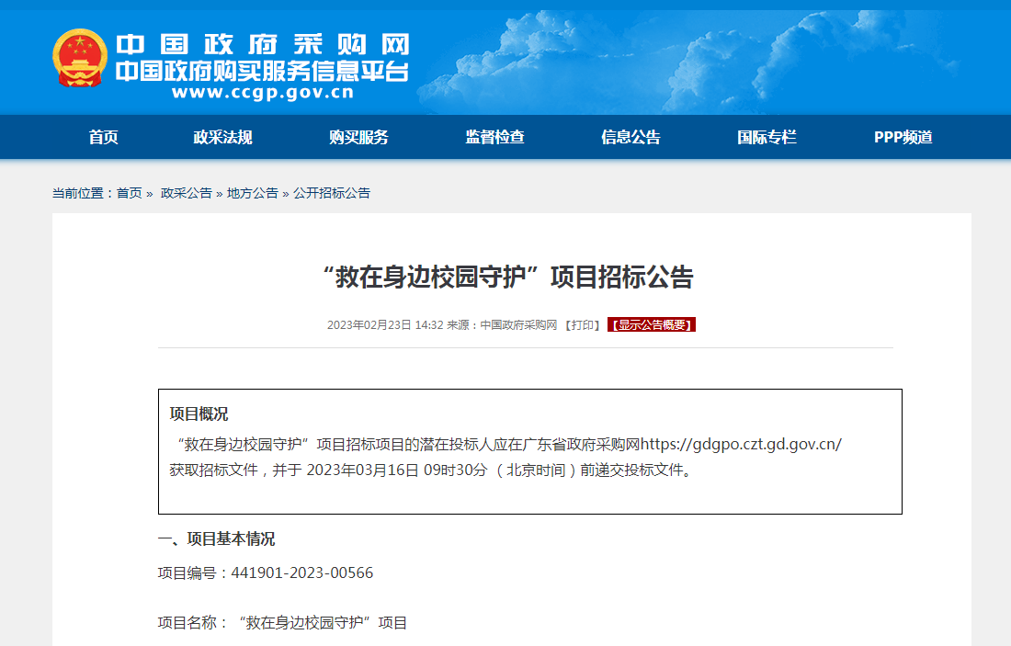Click the 中国政府采购网 site title
Image resolution: width=1011 pixels, height=646 pixels.
262,45
